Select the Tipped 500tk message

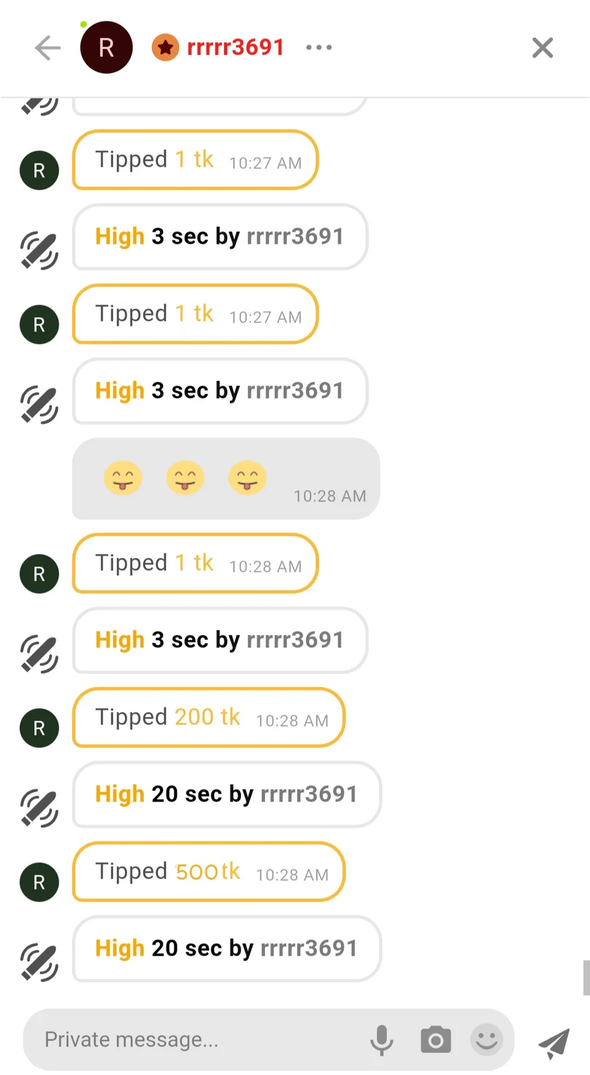208,872
